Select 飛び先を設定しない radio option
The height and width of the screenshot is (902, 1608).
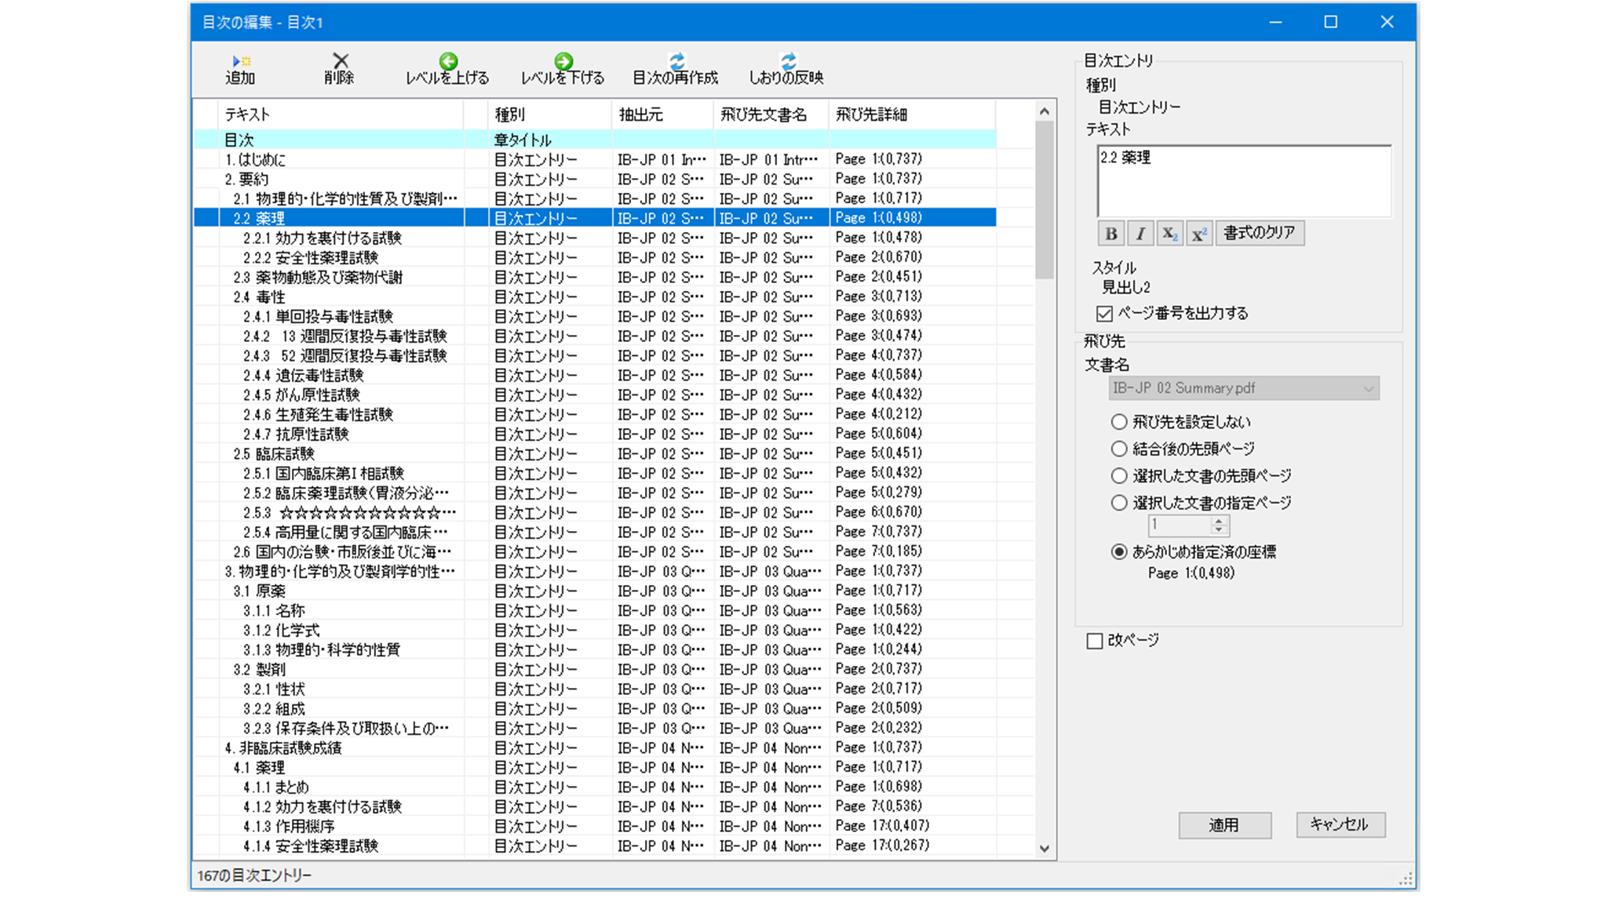1118,422
